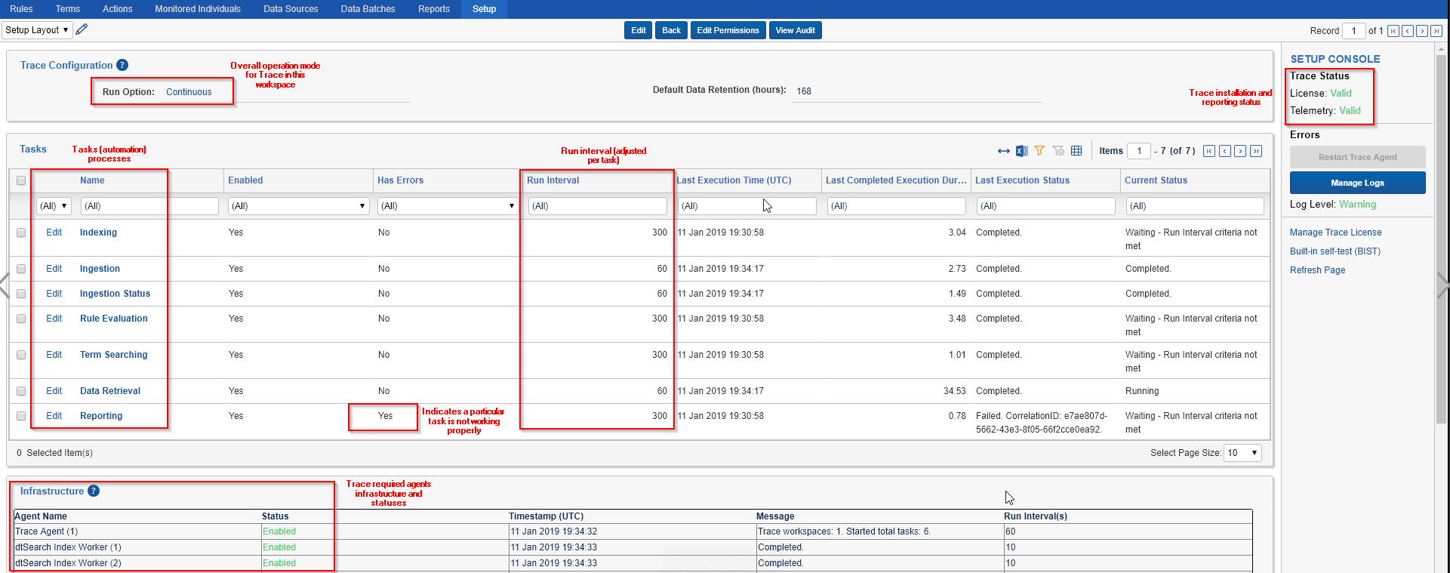Click the Last Execution Time filter field
Image resolution: width=1450 pixels, height=573 pixels.
pos(747,206)
